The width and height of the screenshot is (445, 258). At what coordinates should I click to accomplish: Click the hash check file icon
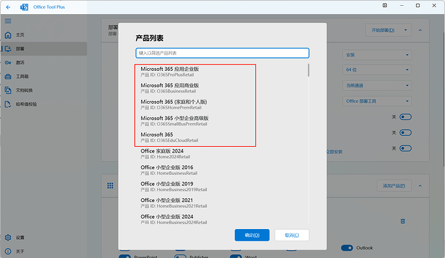[8, 104]
